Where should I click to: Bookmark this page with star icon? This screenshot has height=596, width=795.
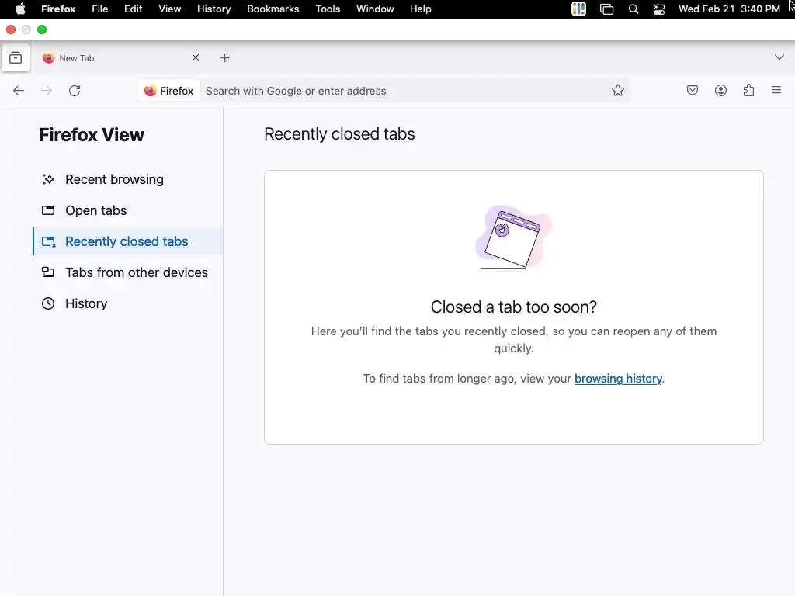click(617, 91)
